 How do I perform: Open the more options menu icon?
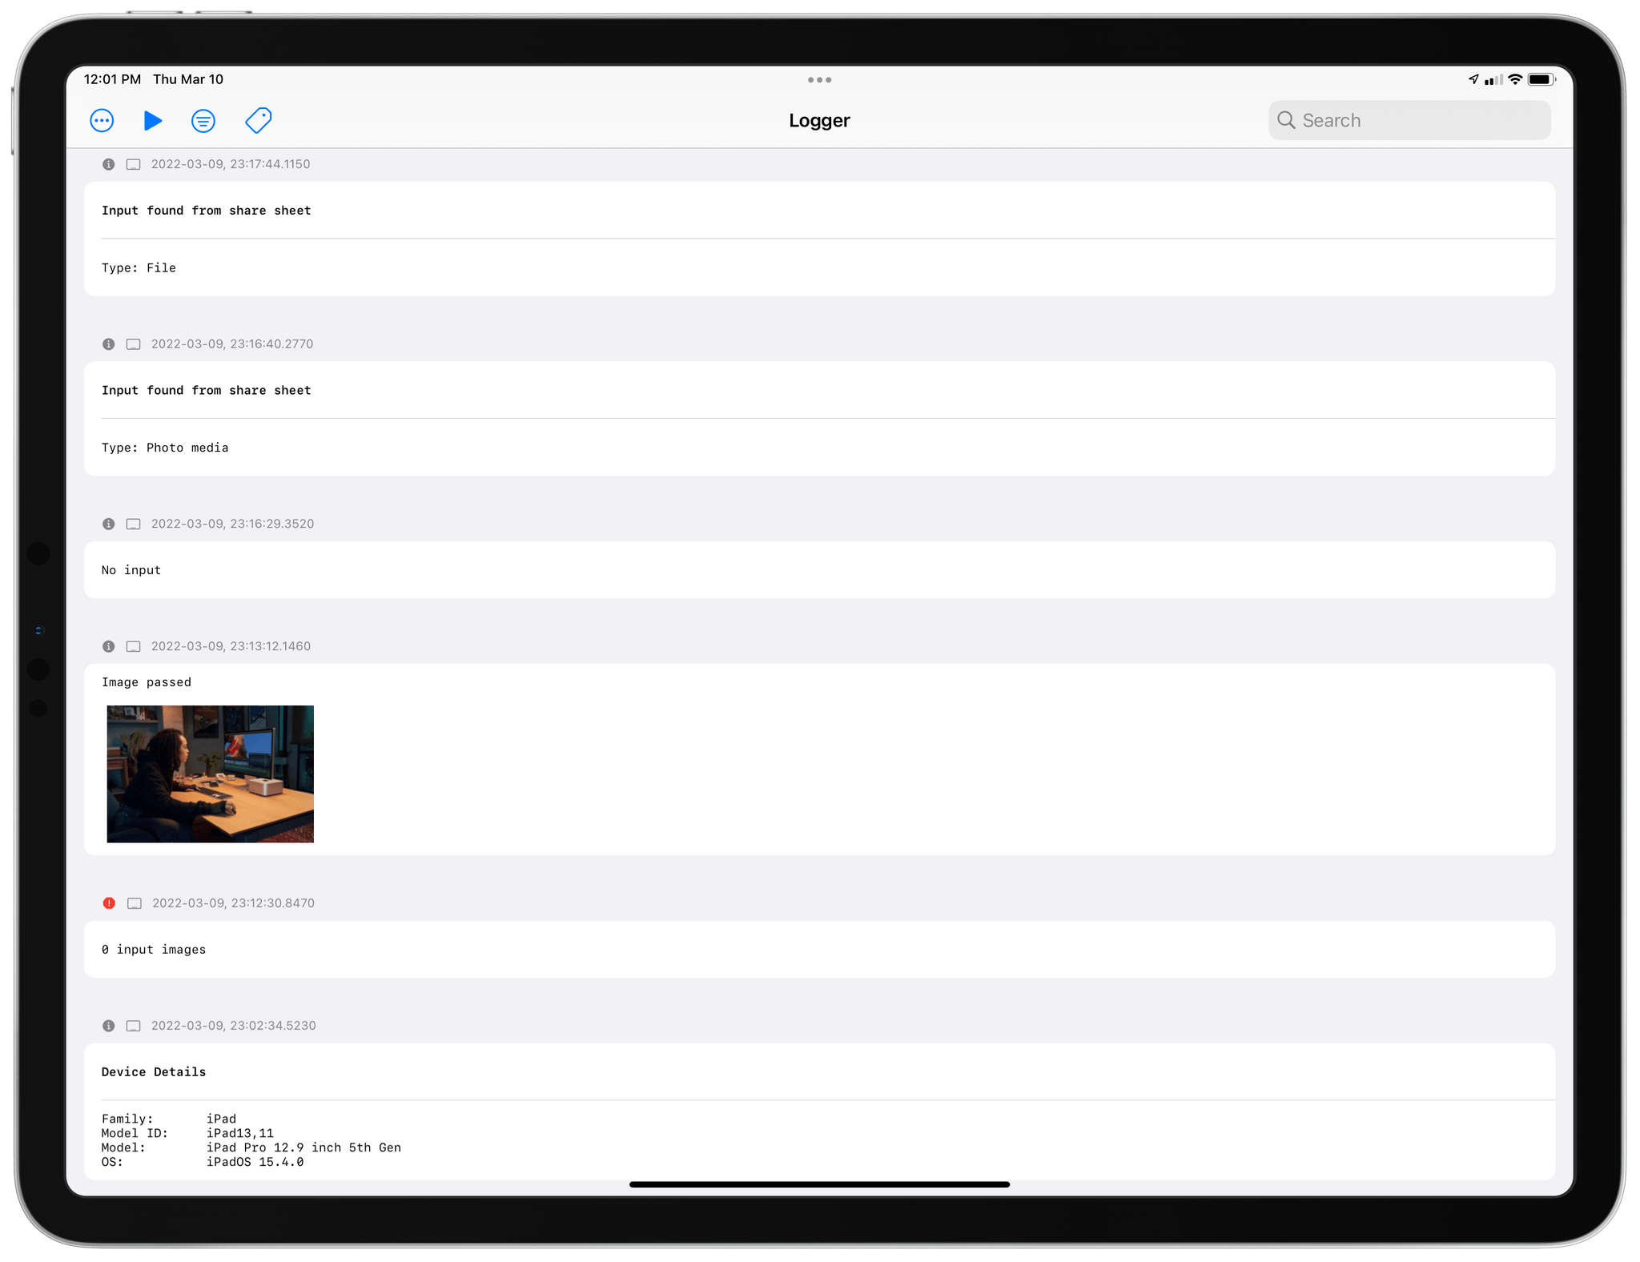[x=102, y=121]
